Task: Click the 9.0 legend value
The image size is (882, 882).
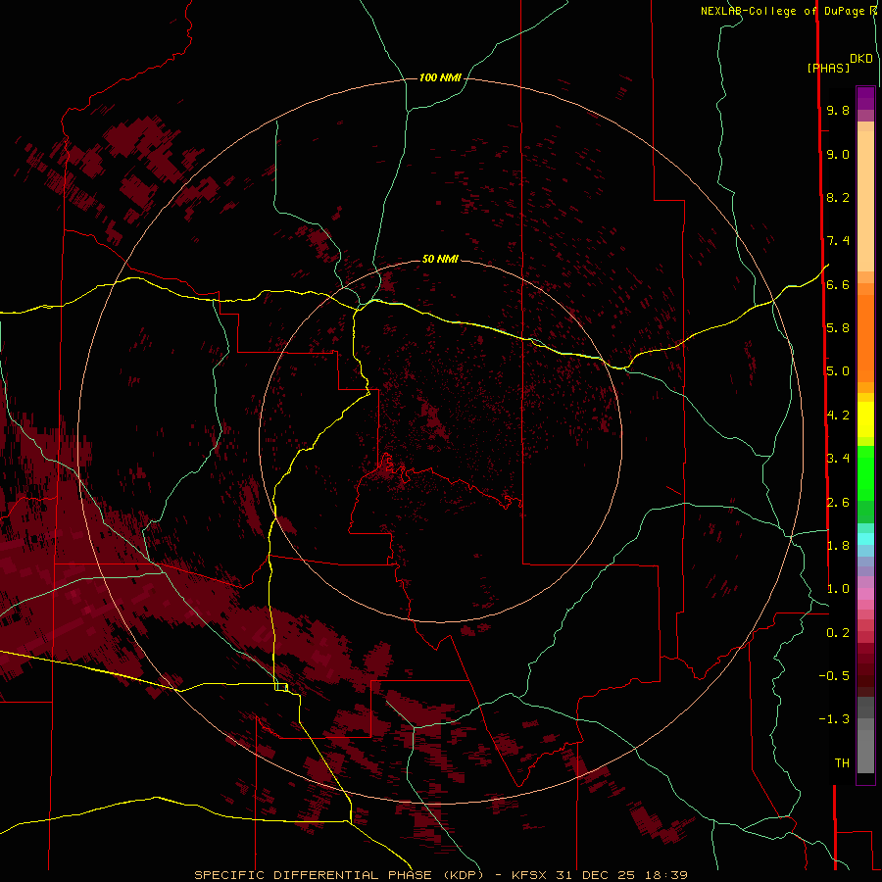Action: tap(838, 154)
